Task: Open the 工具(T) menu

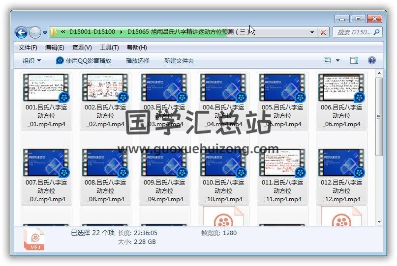Action: pos(109,48)
